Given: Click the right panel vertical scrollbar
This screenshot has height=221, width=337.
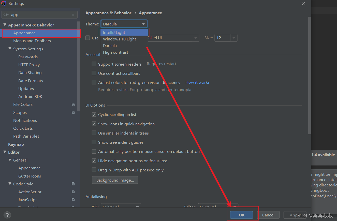Looking at the screenshot, I should coord(309,76).
